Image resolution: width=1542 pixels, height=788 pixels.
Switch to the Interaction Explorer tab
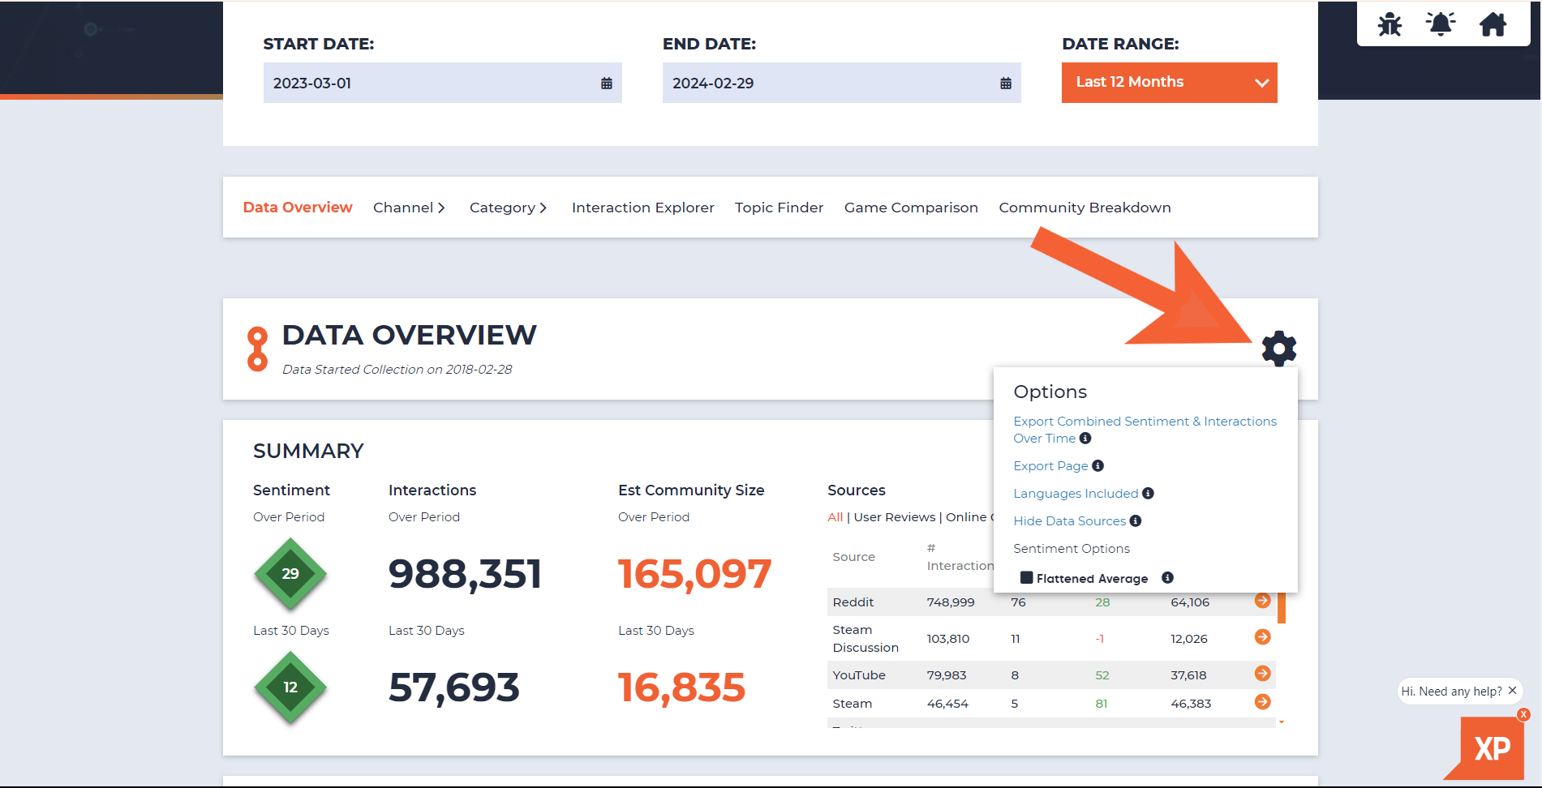642,208
